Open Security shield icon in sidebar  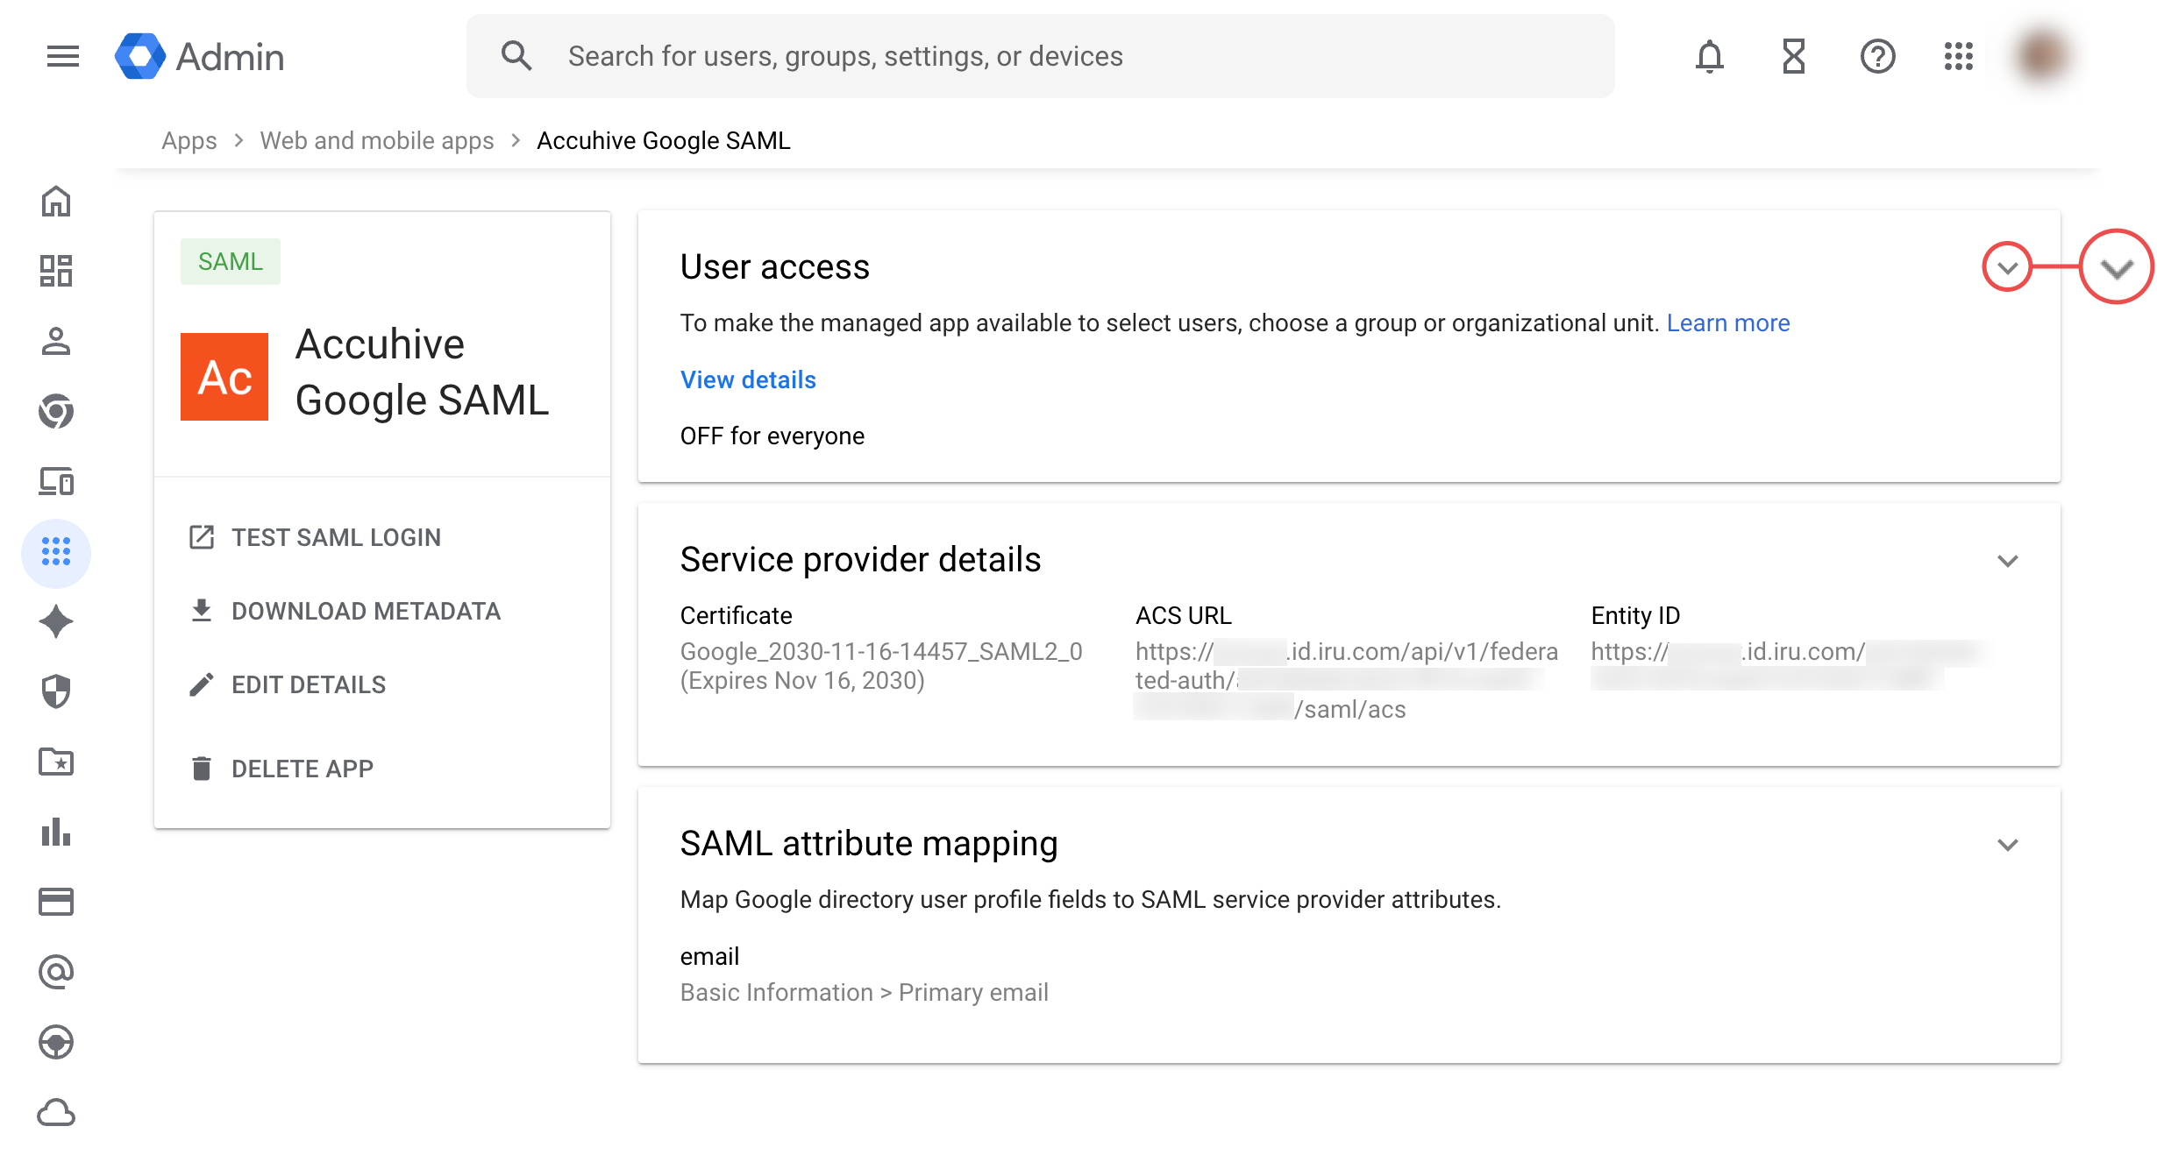[x=56, y=691]
